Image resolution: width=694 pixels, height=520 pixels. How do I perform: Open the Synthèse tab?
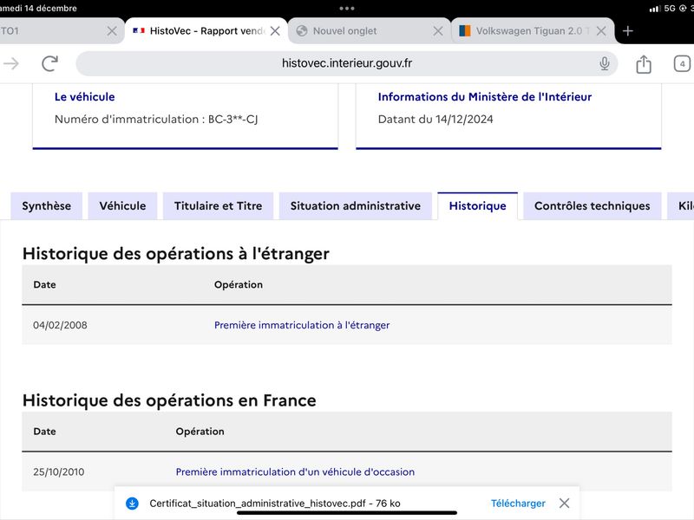click(47, 206)
